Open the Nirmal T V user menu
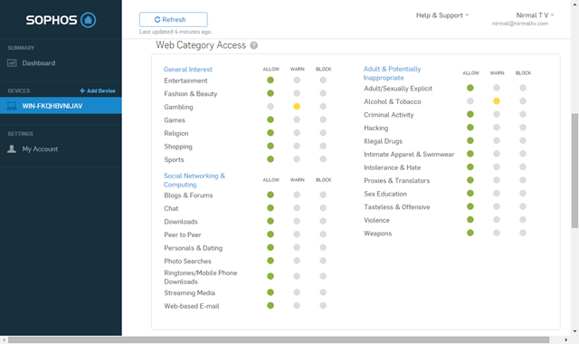579x344 pixels. [x=535, y=15]
